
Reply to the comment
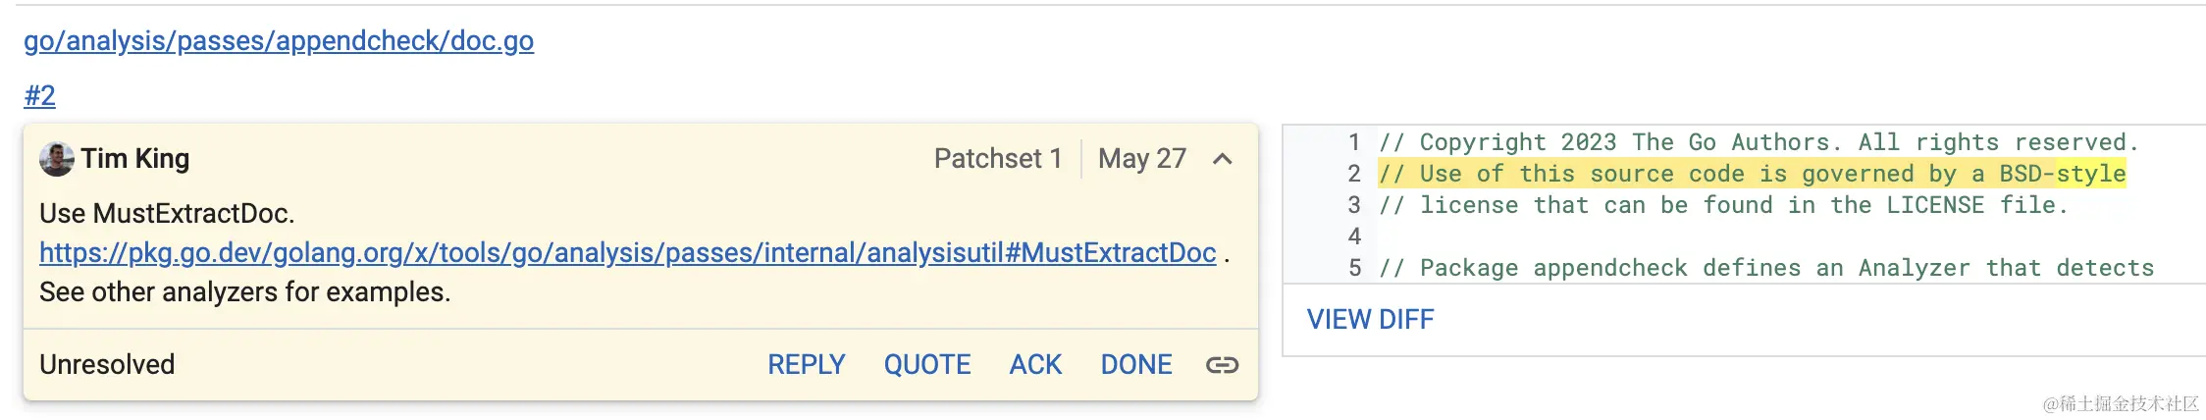(x=806, y=365)
